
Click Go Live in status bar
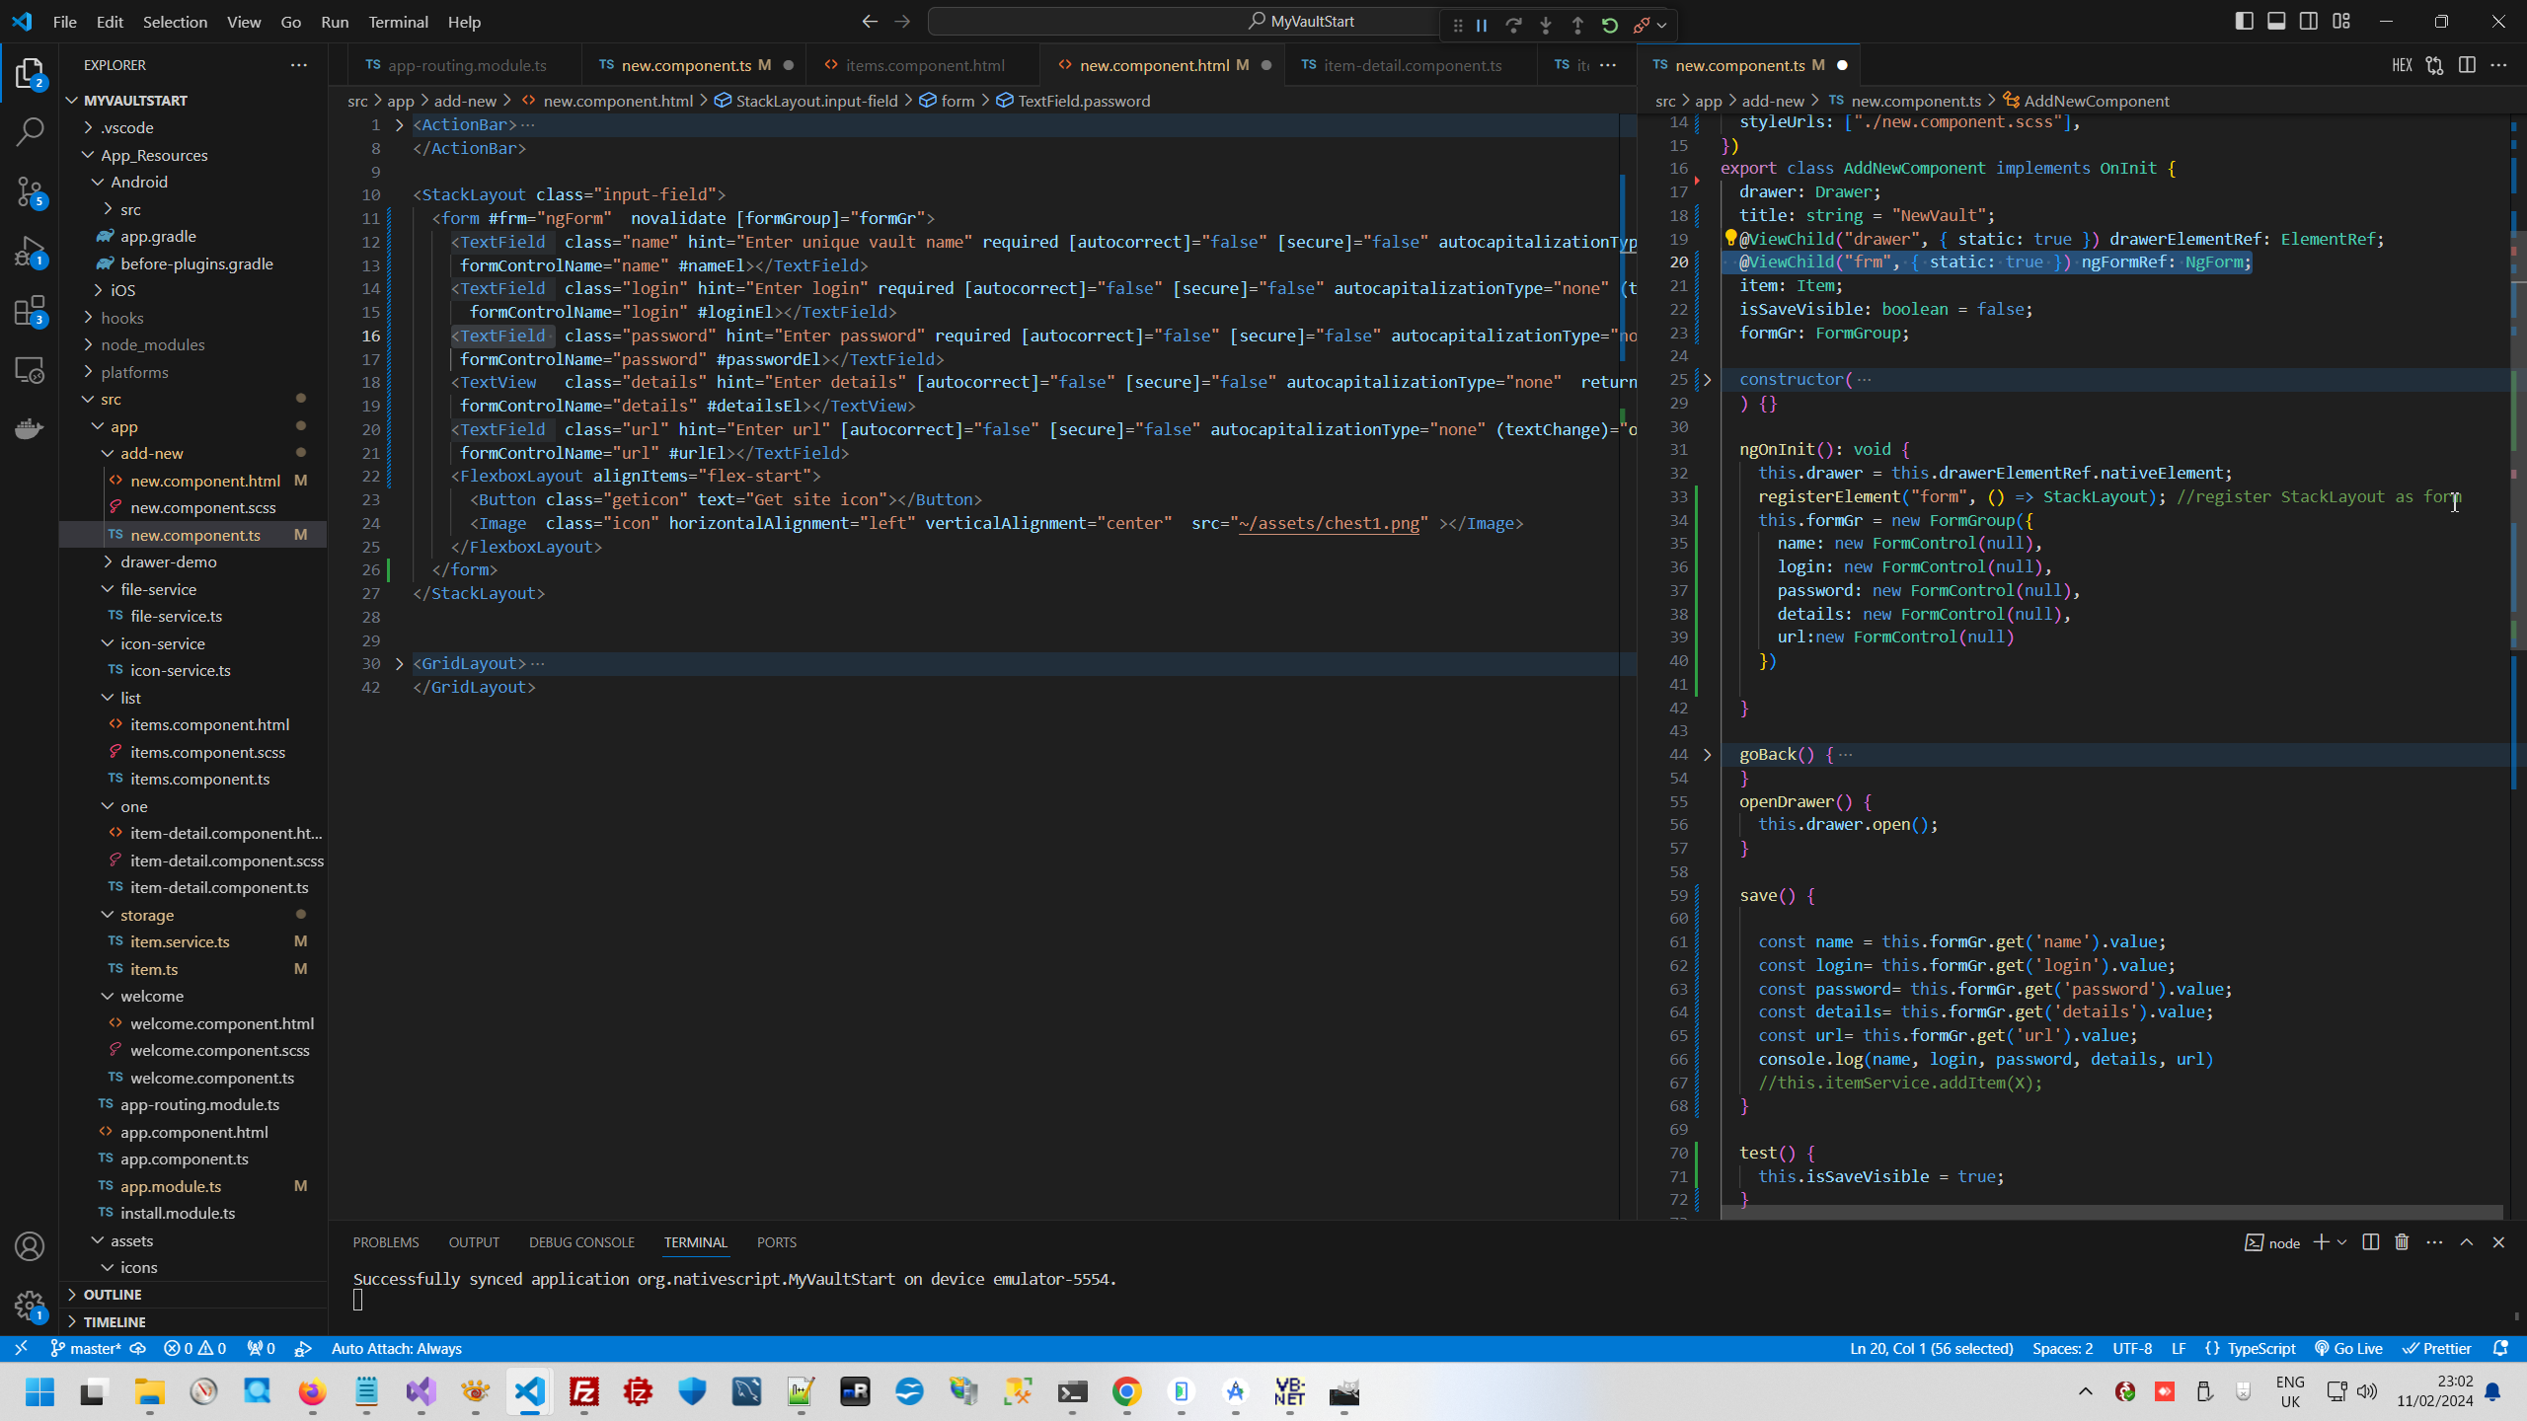[x=2349, y=1349]
